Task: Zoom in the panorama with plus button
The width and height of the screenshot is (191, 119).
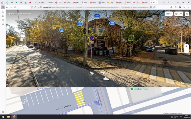Action: click(186, 46)
